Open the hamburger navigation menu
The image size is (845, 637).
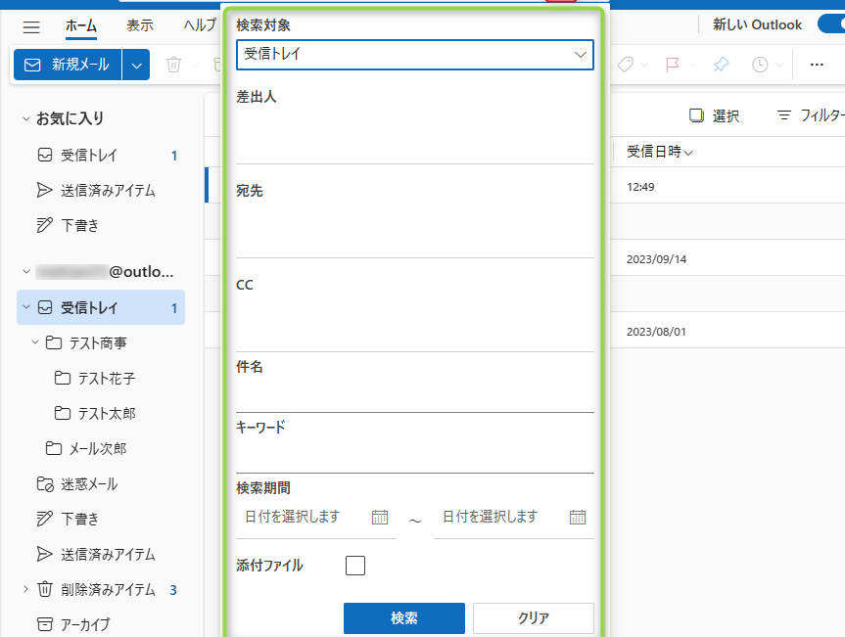(31, 26)
